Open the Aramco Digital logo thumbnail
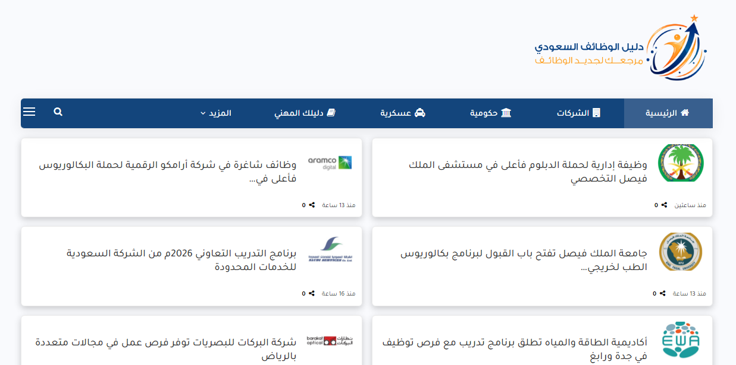The height and width of the screenshot is (365, 736). [x=330, y=163]
